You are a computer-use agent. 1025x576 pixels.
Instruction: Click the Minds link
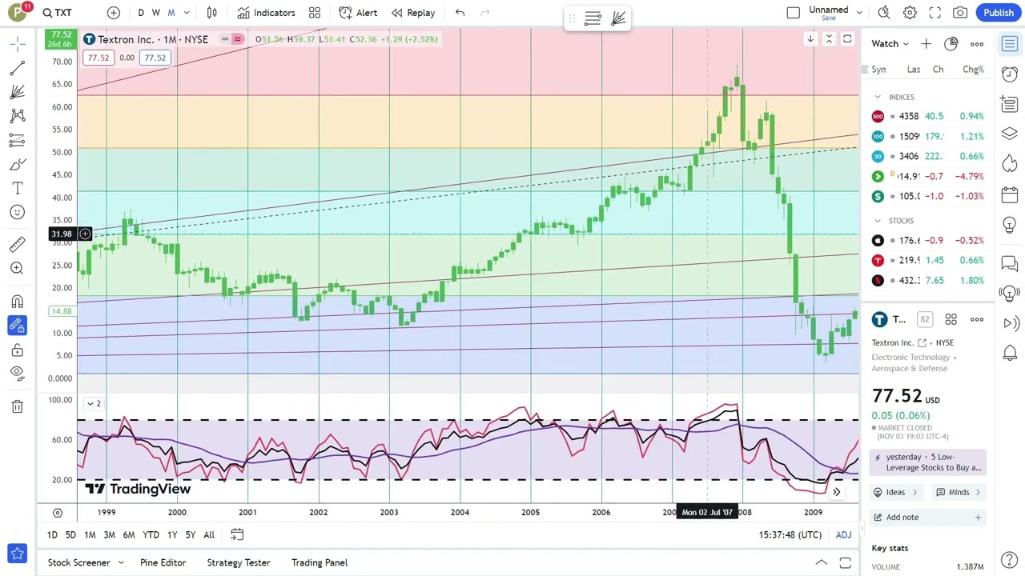click(959, 492)
